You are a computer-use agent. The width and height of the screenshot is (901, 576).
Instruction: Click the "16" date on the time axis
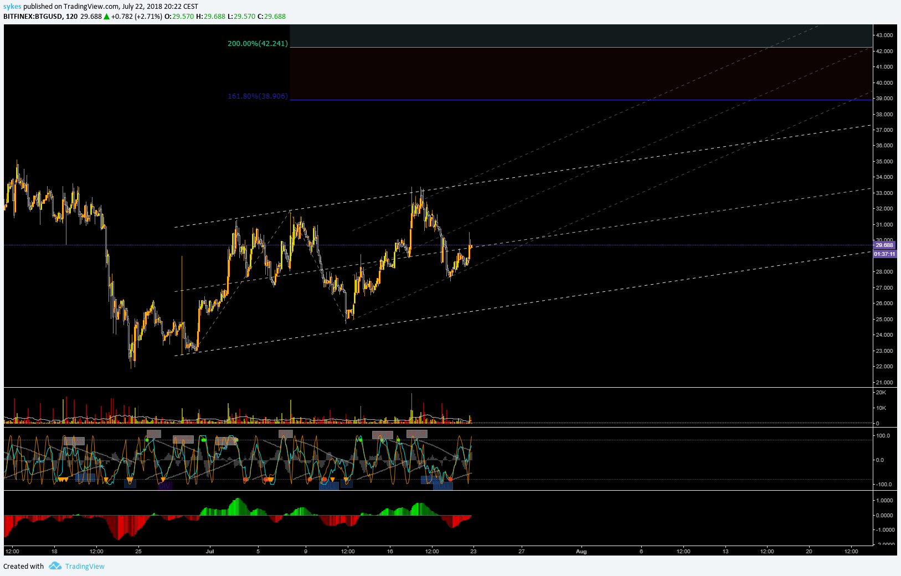pos(390,551)
